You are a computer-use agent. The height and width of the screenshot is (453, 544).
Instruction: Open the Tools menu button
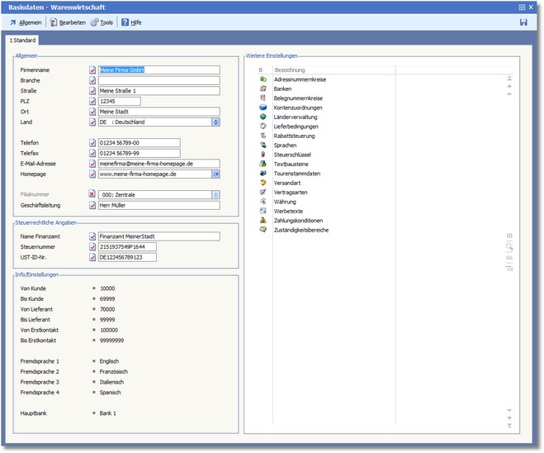click(x=102, y=22)
